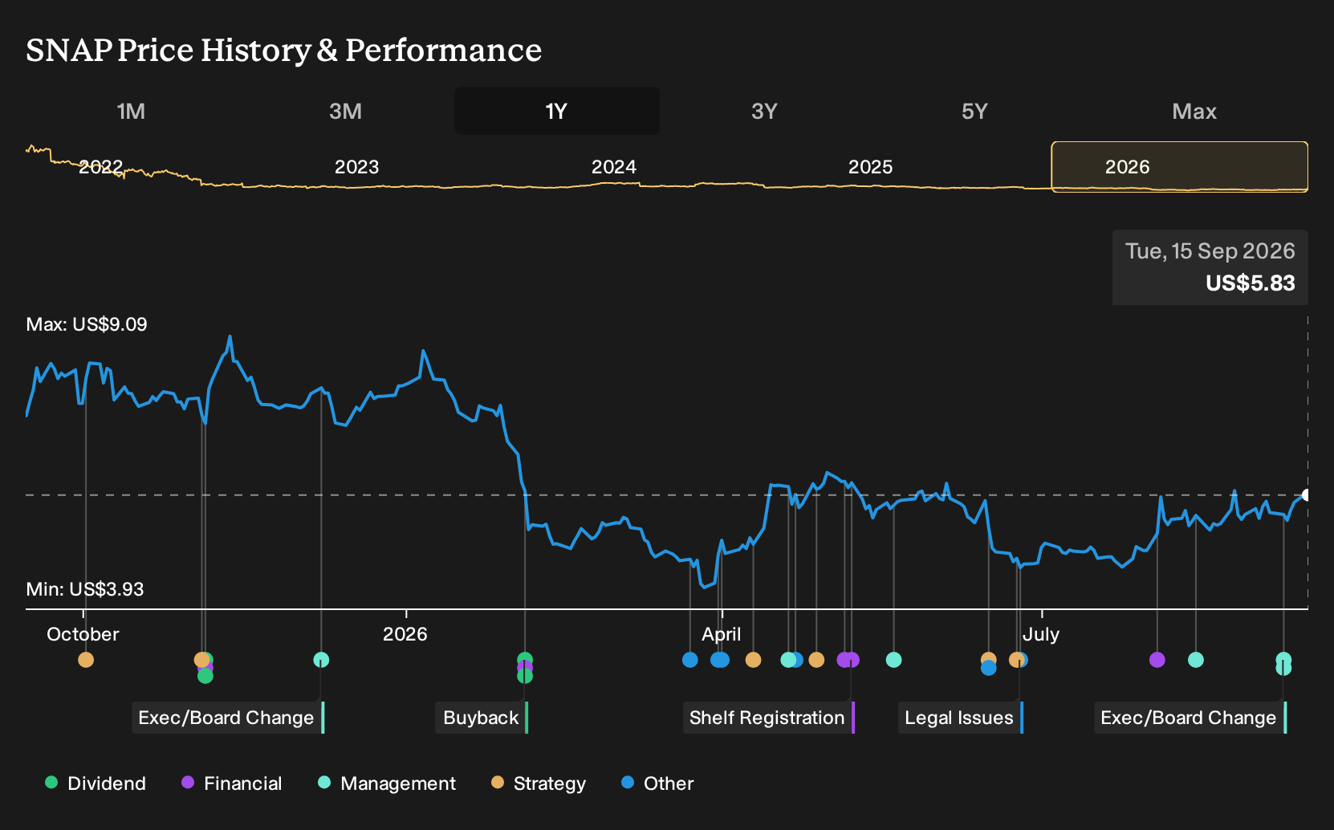Click the lone teal dot left of Legal Issues label

(893, 660)
